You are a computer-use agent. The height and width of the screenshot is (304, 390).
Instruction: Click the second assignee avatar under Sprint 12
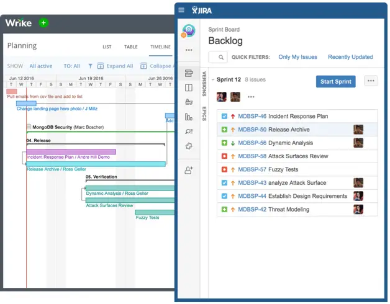click(x=235, y=97)
